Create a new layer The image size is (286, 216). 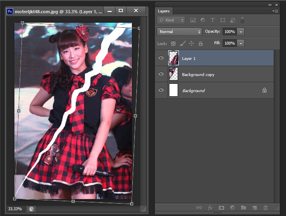point(255,208)
